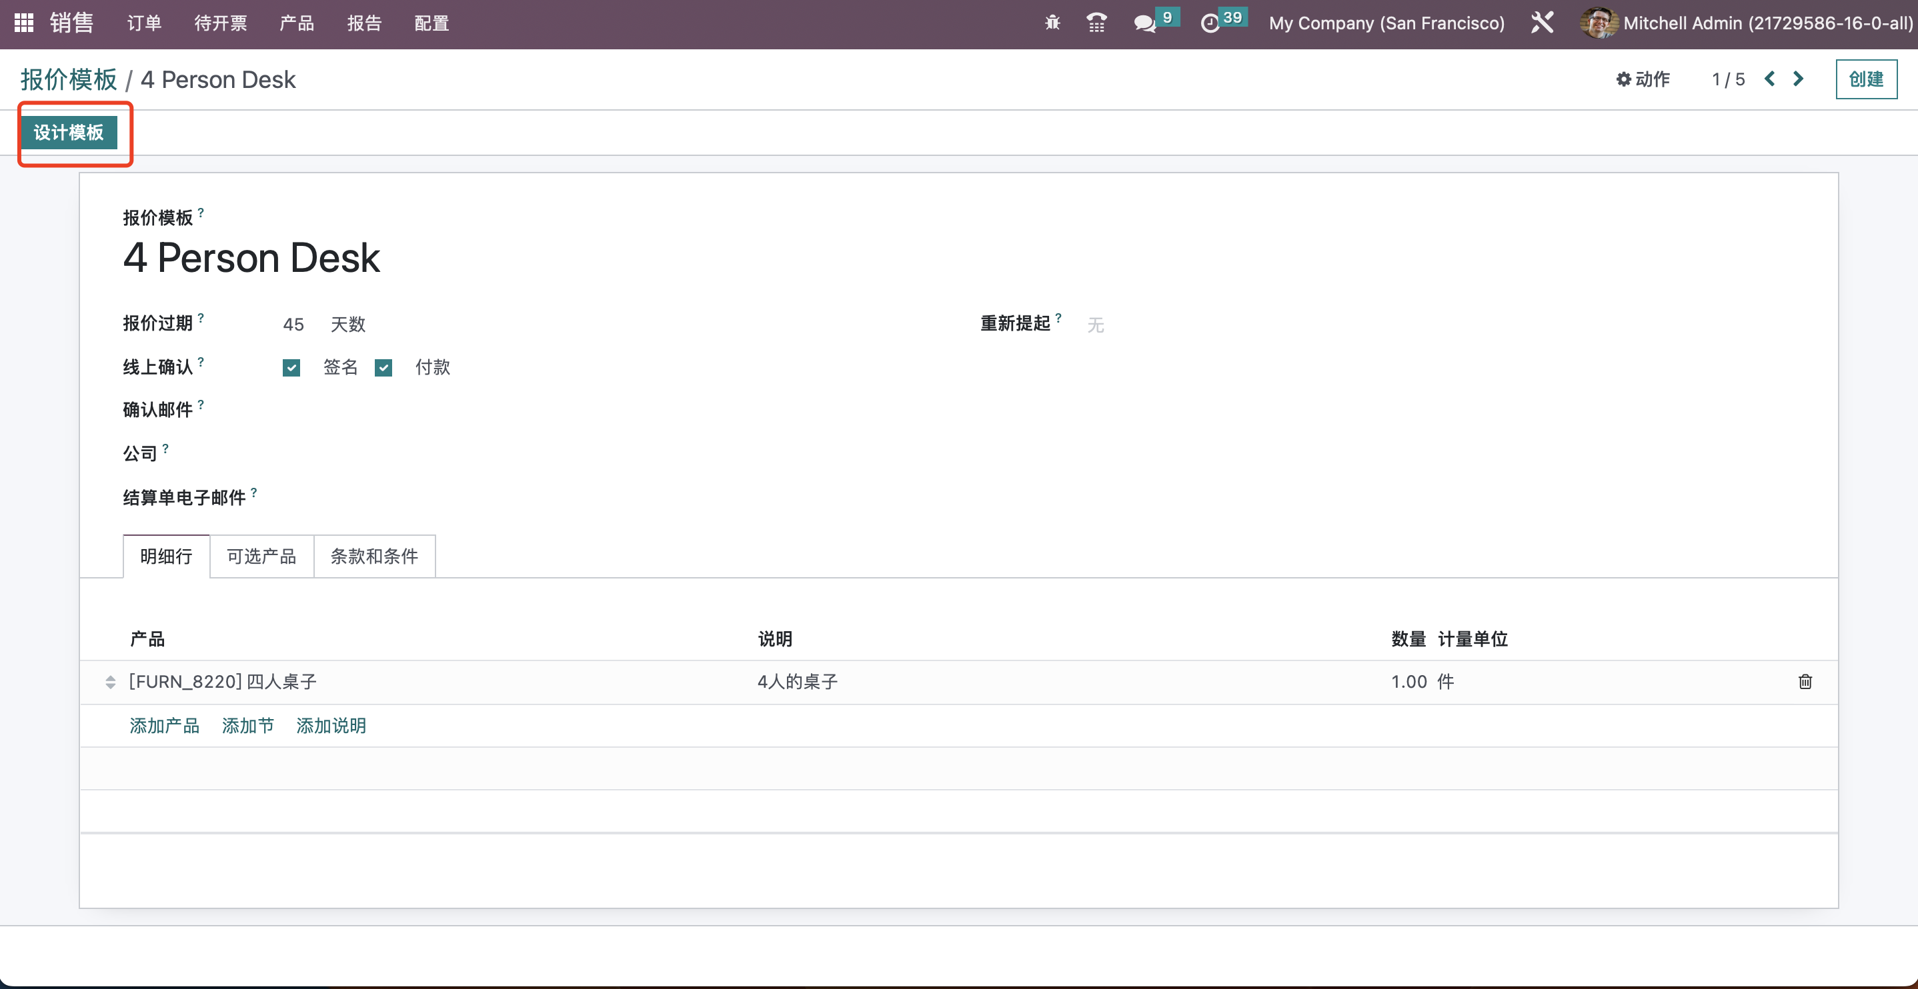The width and height of the screenshot is (1918, 989).
Task: Click quantity cell 1.00
Action: point(1408,682)
